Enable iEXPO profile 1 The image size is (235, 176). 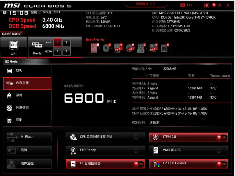click(57, 51)
